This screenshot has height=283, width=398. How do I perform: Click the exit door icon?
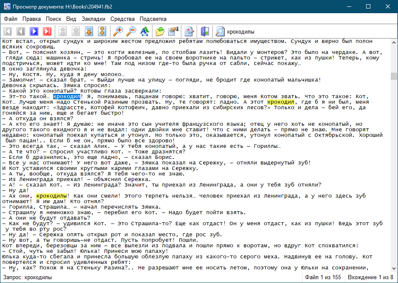205,31
